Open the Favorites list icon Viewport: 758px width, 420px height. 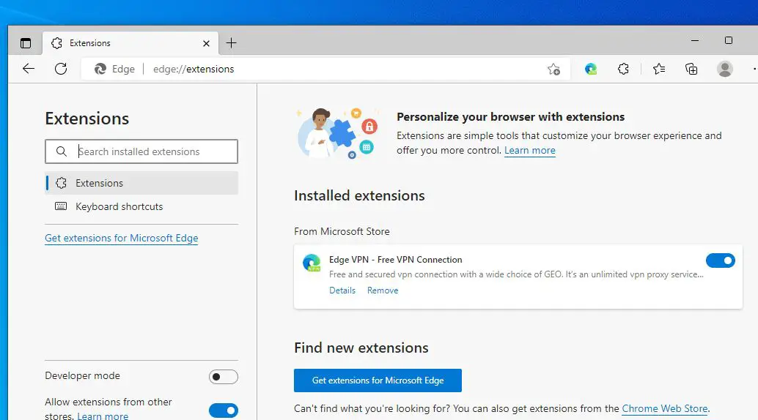point(658,69)
